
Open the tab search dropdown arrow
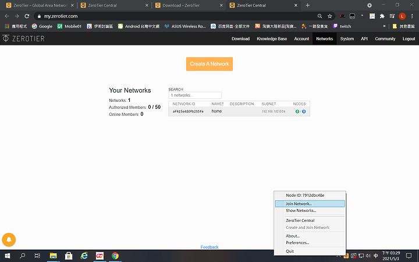(370, 5)
